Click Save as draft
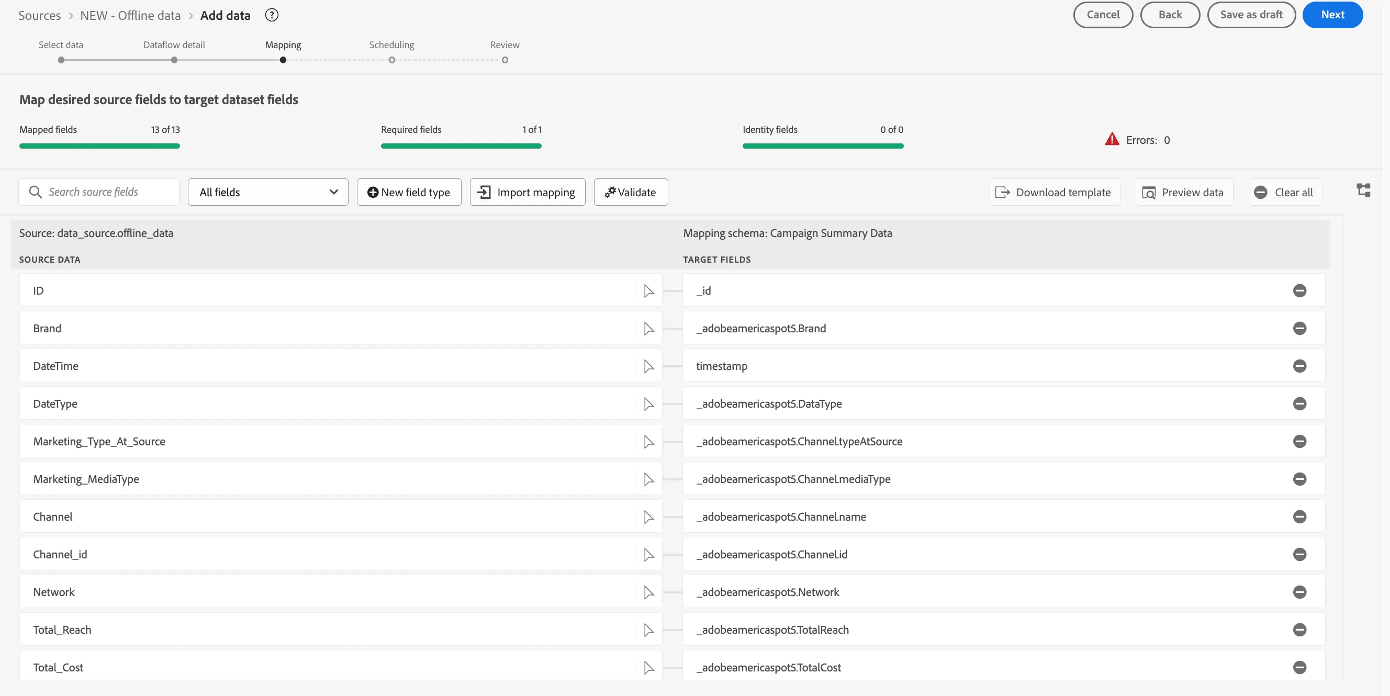1390x696 pixels. click(1251, 15)
